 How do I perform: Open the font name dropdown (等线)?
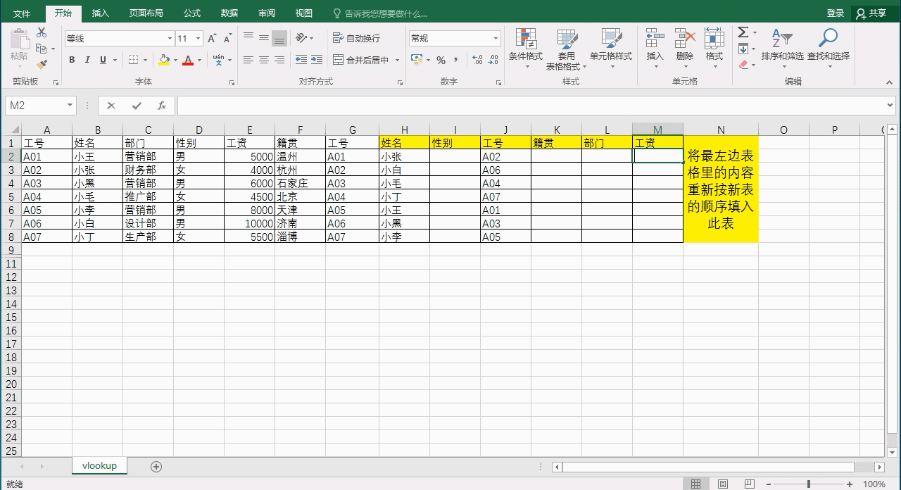[170, 39]
